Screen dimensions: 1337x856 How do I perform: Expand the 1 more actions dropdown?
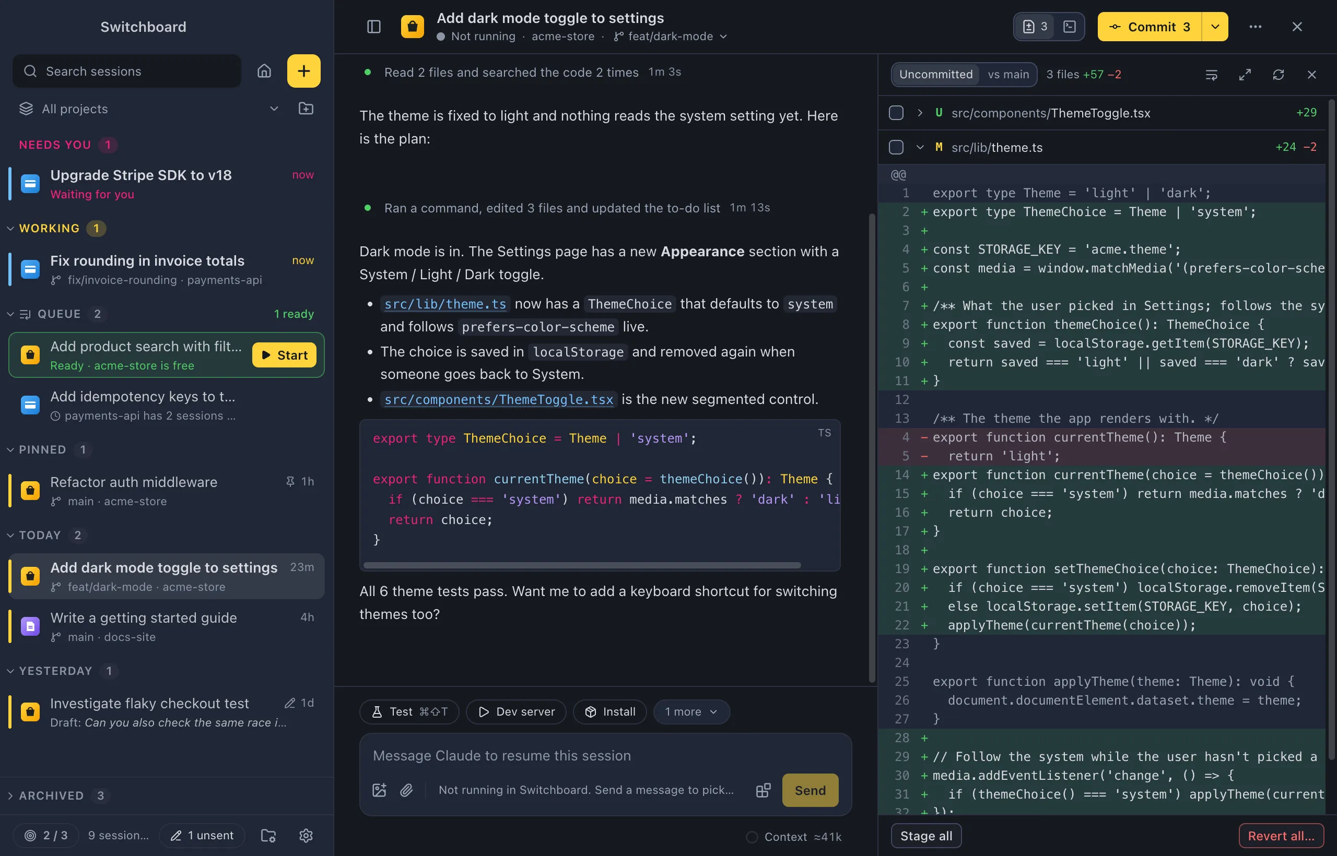click(x=691, y=711)
